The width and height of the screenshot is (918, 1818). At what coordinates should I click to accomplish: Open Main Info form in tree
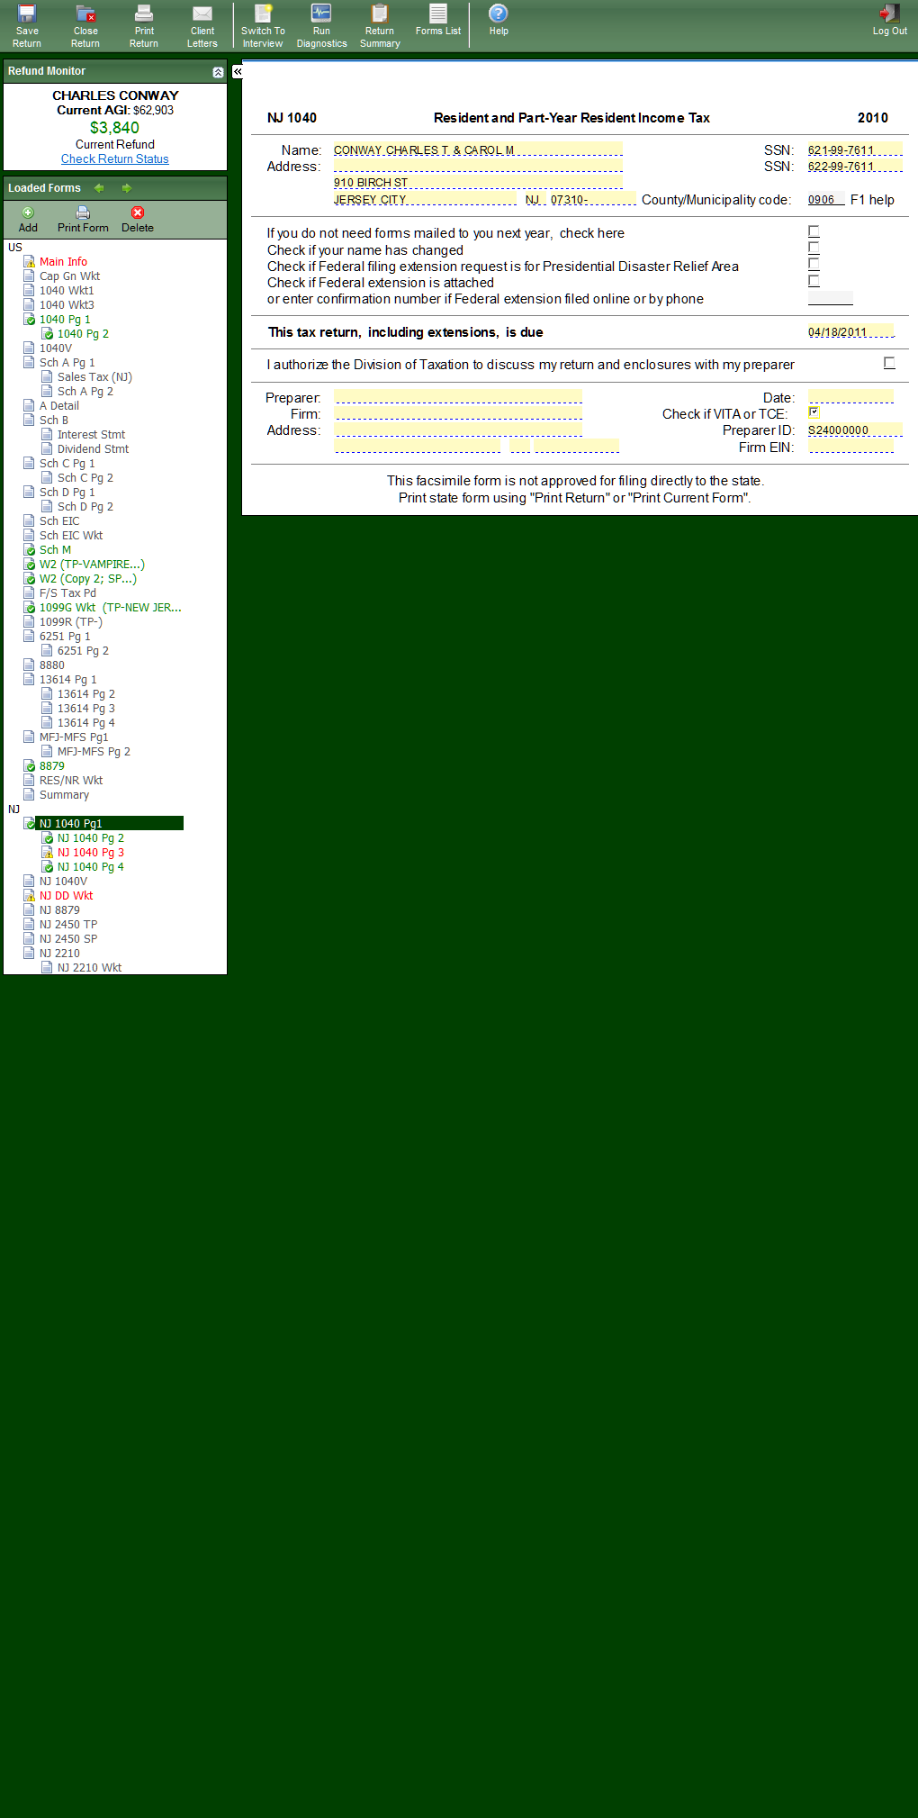click(x=63, y=262)
